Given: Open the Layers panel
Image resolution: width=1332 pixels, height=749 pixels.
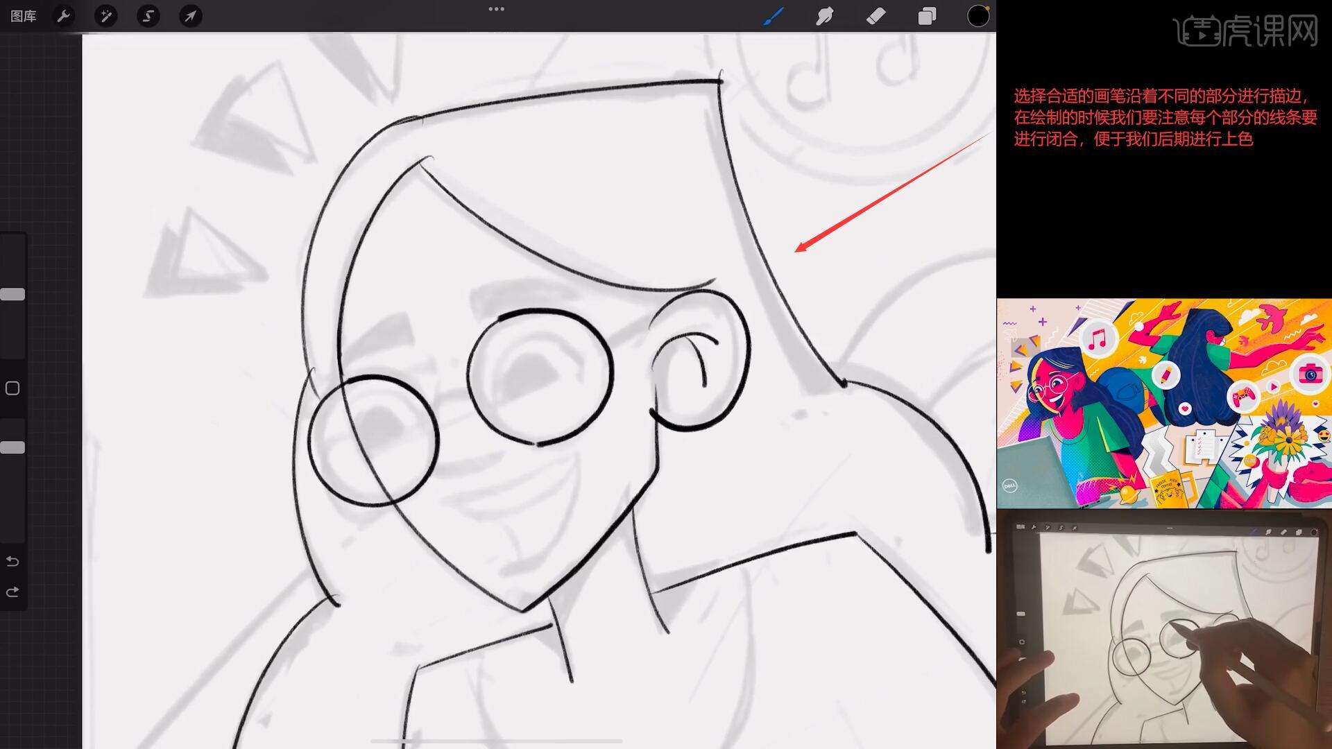Looking at the screenshot, I should tap(927, 16).
